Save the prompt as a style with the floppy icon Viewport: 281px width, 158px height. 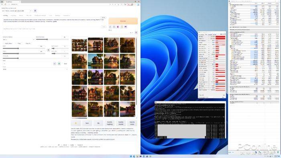click(126, 27)
